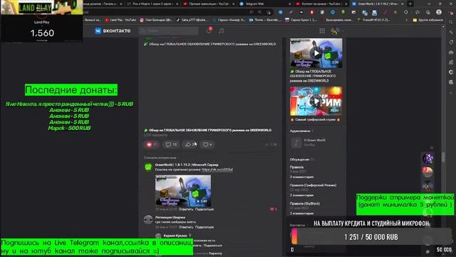Open the VK notifications bell

point(209,30)
